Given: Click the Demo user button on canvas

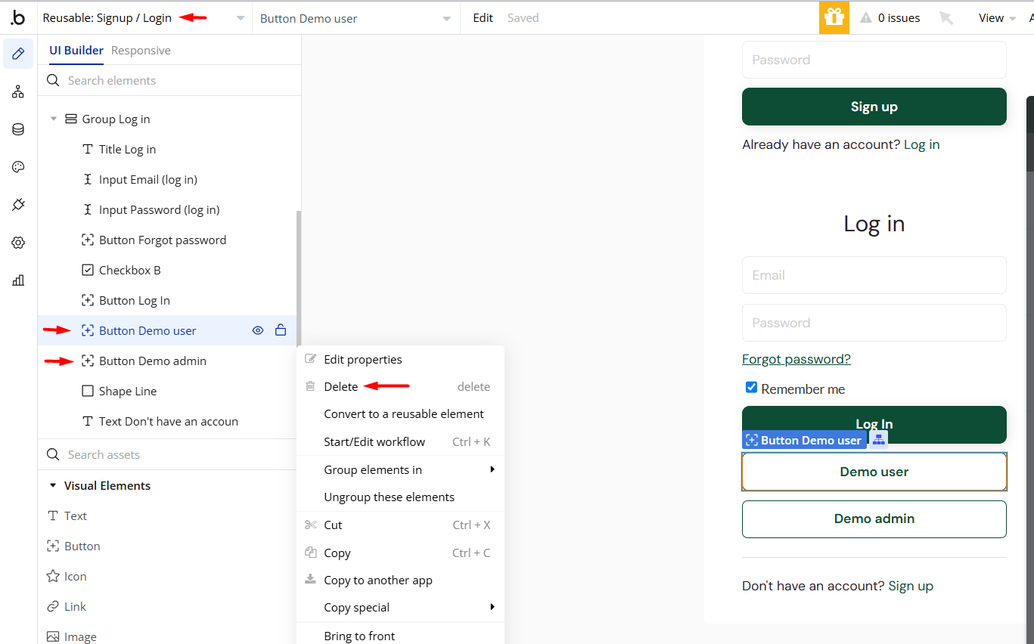Looking at the screenshot, I should [874, 472].
